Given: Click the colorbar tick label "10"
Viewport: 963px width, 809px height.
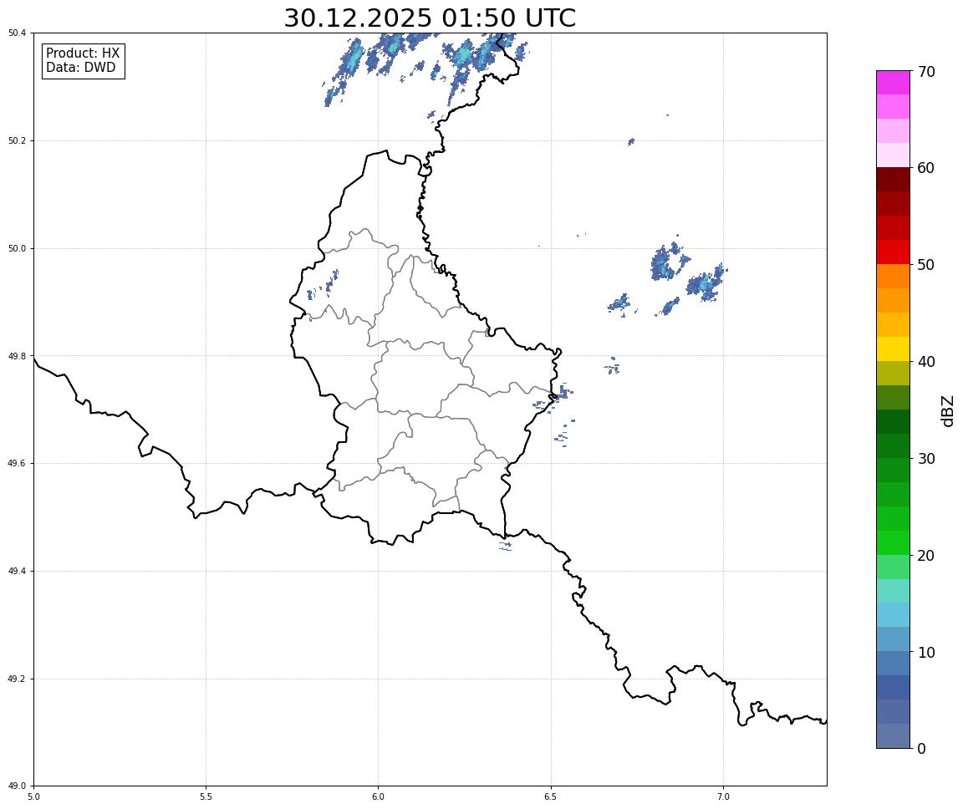Looking at the screenshot, I should [x=926, y=653].
